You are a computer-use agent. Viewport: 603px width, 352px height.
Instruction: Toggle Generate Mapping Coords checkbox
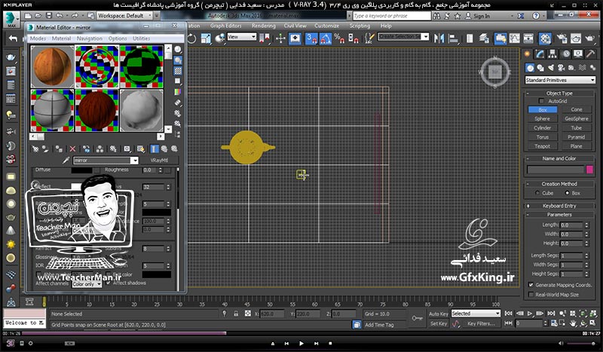(x=531, y=285)
